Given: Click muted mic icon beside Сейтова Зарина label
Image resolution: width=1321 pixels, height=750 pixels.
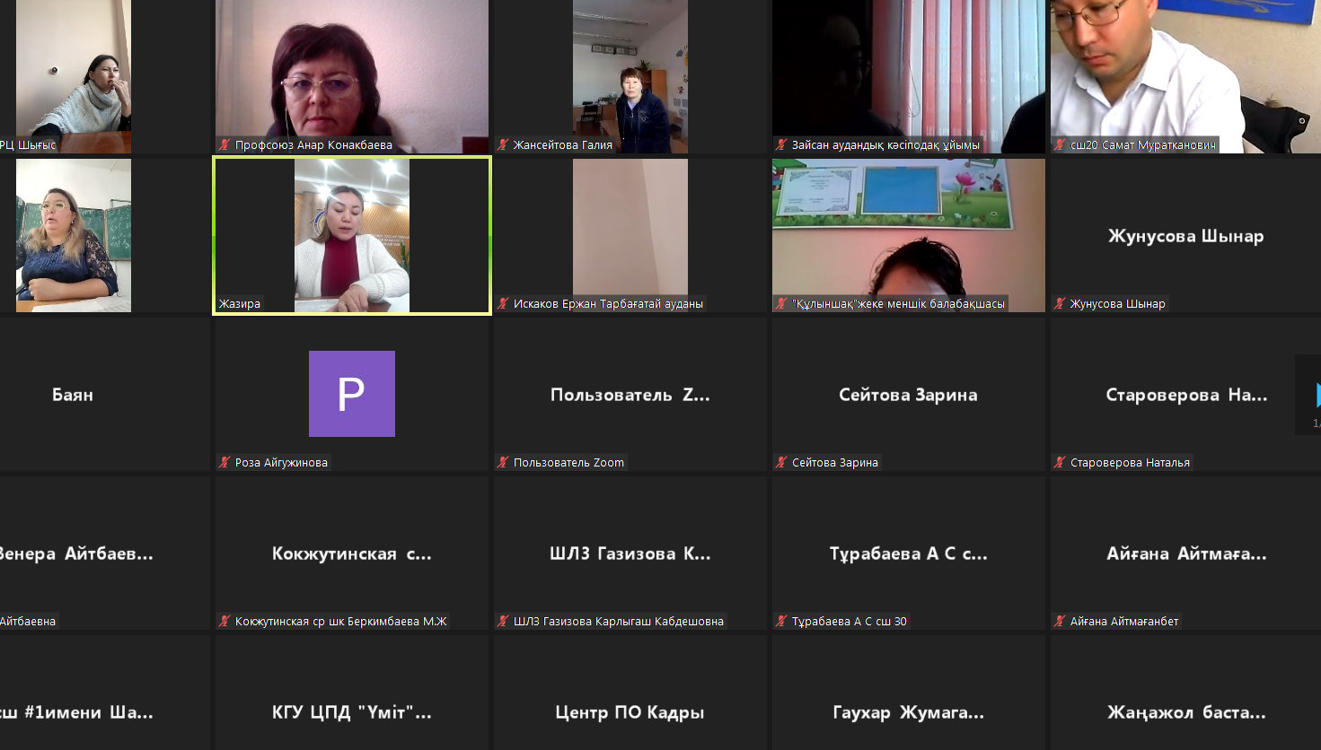Looking at the screenshot, I should coord(781,462).
